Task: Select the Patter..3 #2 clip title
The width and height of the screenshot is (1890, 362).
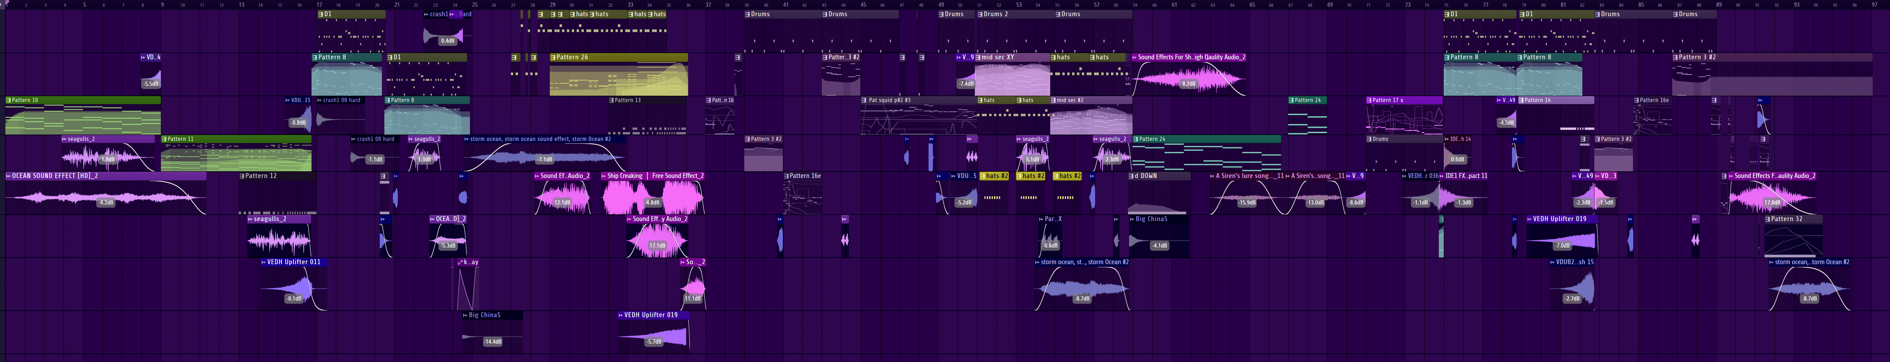Action: (x=844, y=57)
